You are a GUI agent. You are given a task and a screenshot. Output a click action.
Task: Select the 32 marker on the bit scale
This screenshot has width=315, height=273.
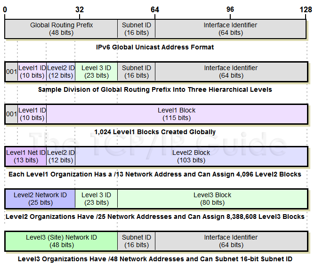tap(80, 9)
